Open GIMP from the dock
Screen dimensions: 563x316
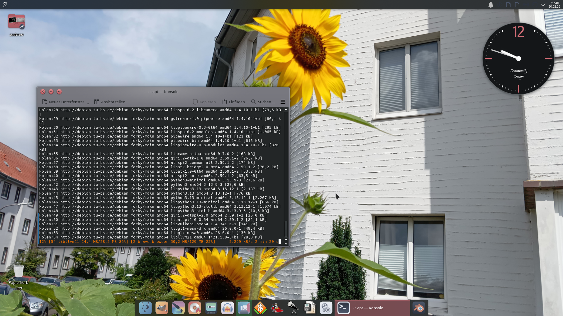(x=162, y=308)
